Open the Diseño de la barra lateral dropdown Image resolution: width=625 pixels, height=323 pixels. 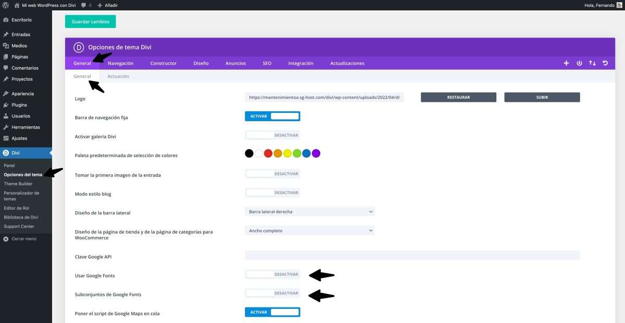pyautogui.click(x=310, y=211)
